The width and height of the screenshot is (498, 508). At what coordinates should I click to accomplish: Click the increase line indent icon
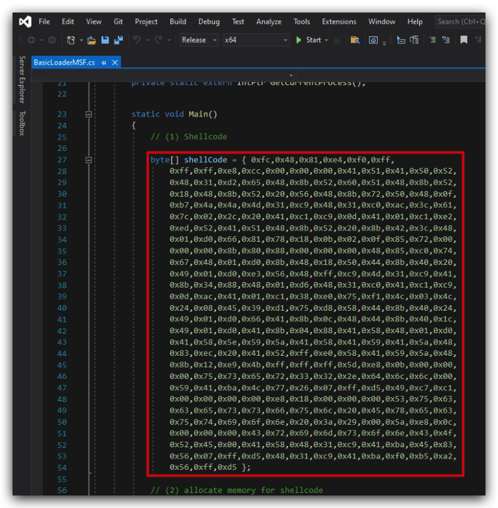[x=432, y=40]
